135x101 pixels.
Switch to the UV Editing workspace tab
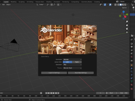pos(30,2)
